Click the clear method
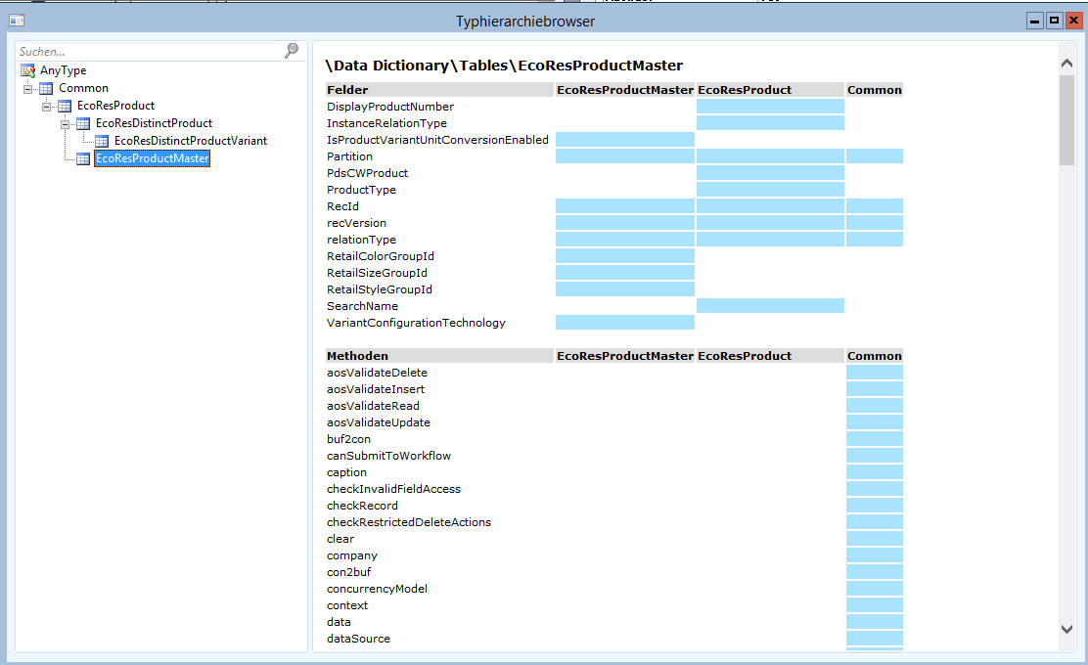1088x665 pixels. (x=340, y=540)
